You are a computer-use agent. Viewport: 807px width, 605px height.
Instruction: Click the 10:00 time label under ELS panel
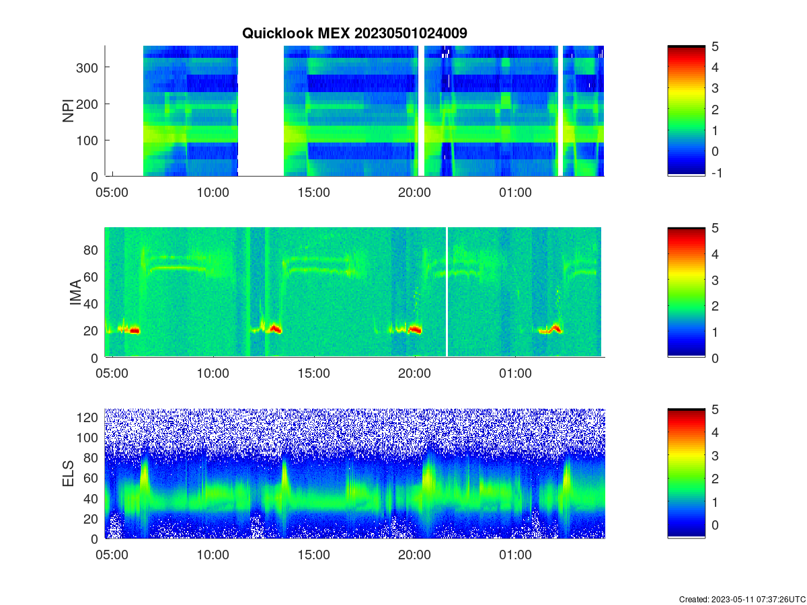coord(213,555)
